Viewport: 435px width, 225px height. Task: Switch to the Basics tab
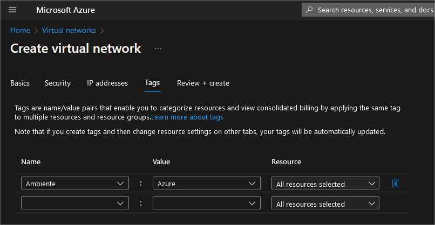click(20, 83)
